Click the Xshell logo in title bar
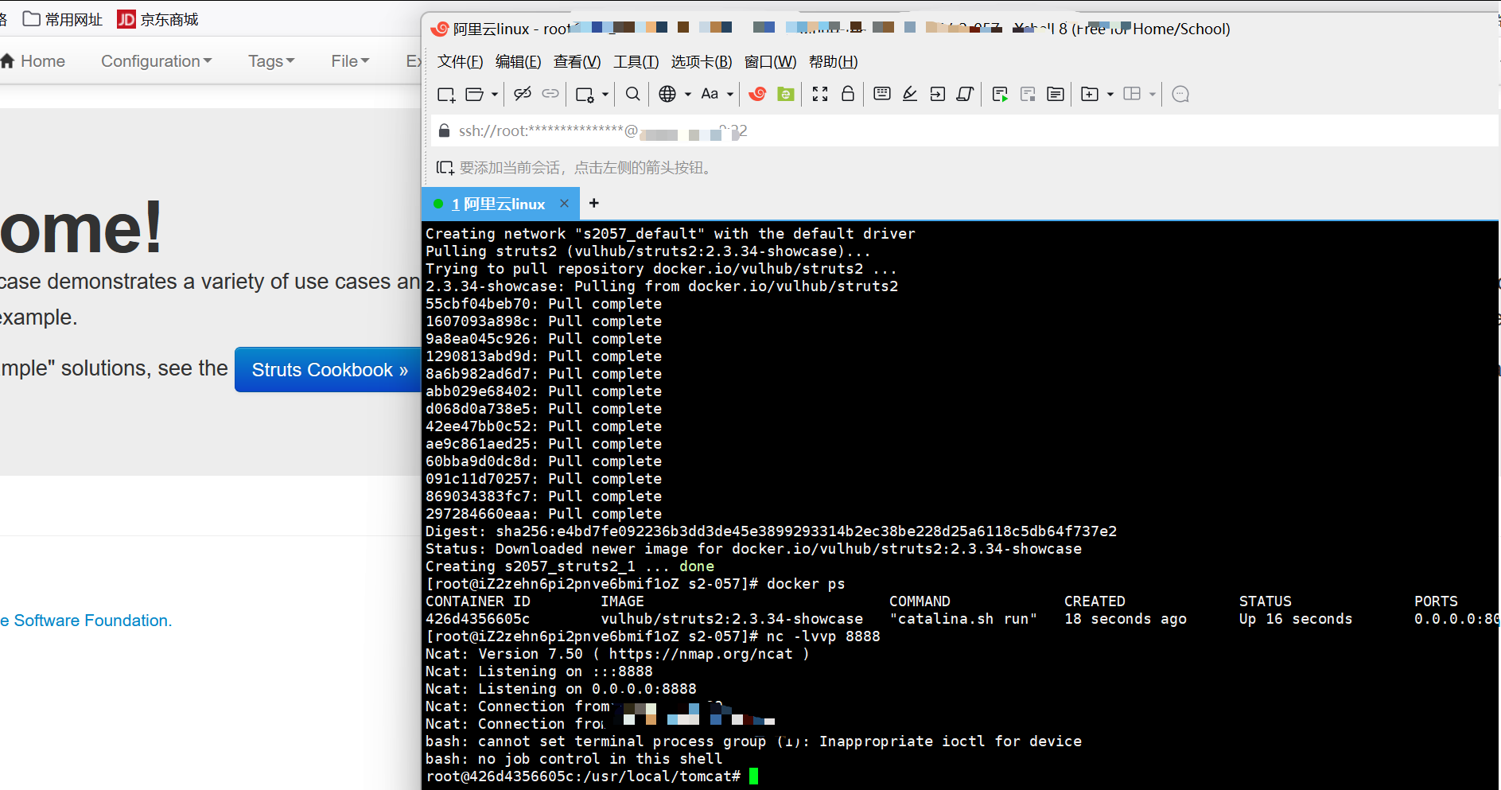 439,29
